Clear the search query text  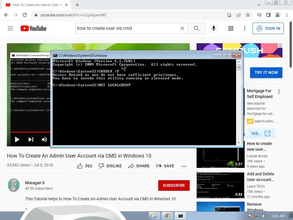pos(182,28)
